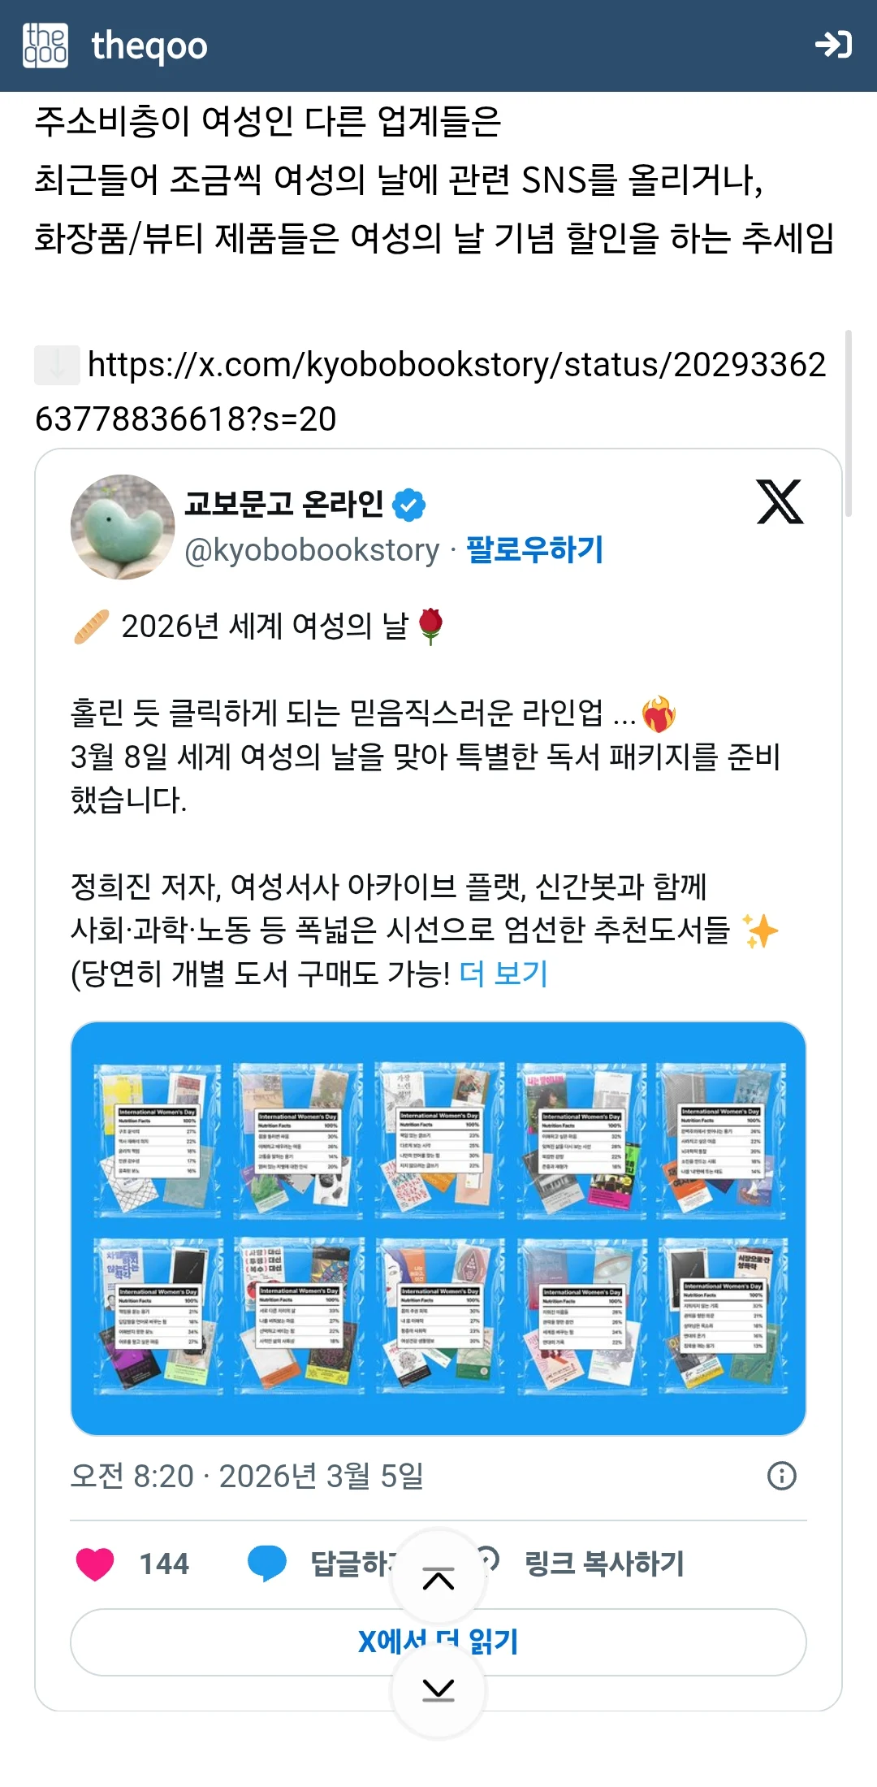Open the 교보문고 heart-shaped profile avatar
Image resolution: width=877 pixels, height=1787 pixels.
[x=123, y=527]
